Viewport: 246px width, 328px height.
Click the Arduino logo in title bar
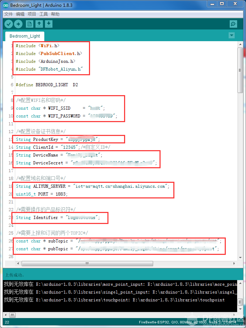point(6,5)
